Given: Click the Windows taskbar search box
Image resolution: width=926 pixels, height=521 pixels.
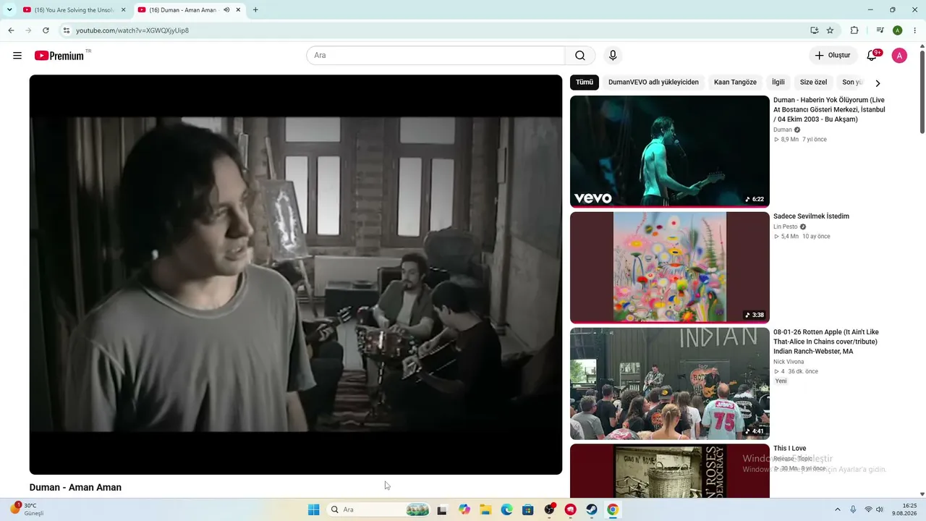Looking at the screenshot, I should coord(378,509).
